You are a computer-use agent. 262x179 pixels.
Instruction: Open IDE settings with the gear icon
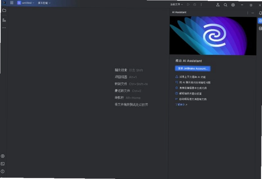click(233, 5)
